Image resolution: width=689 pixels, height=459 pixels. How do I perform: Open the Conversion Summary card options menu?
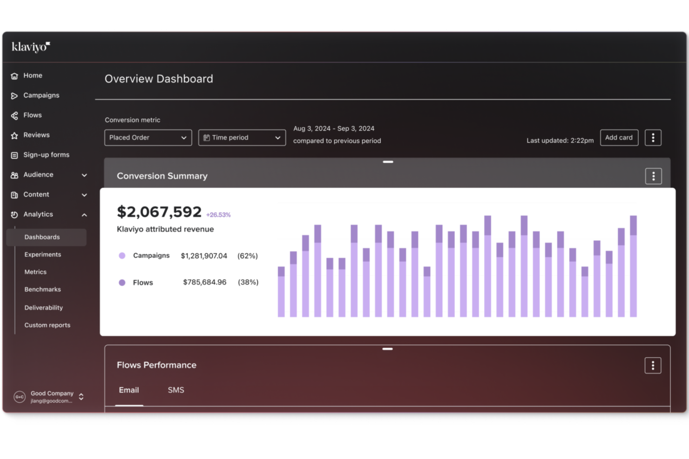[x=653, y=176]
